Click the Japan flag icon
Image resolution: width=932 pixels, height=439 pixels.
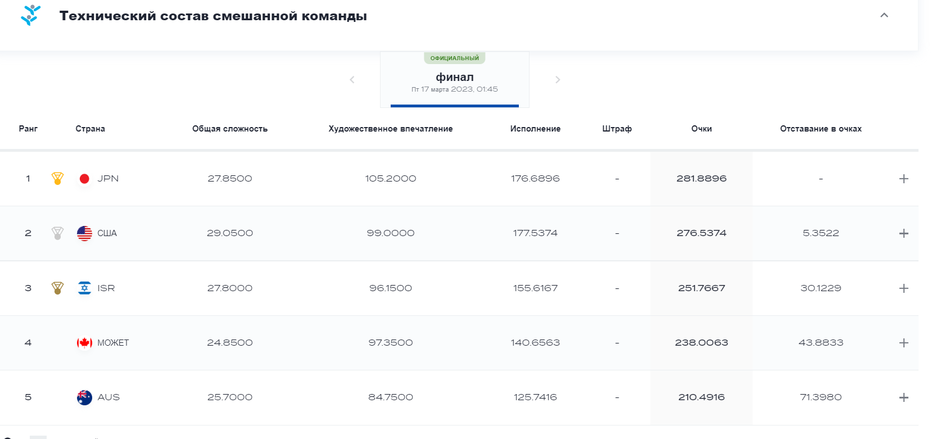pyautogui.click(x=84, y=179)
